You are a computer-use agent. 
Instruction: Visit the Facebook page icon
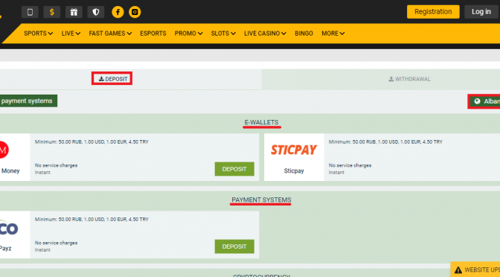pyautogui.click(x=118, y=12)
